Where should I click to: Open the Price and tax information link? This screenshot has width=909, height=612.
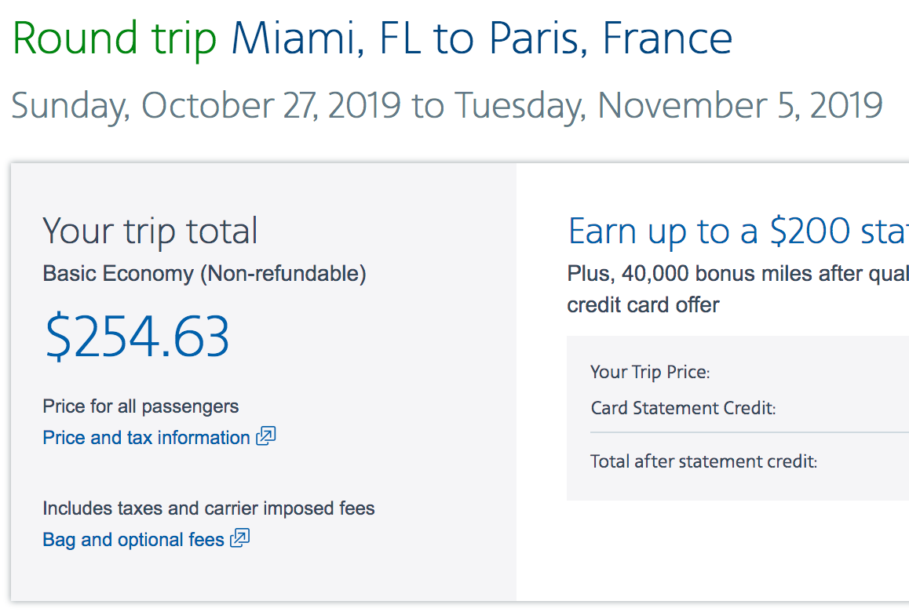coord(146,438)
